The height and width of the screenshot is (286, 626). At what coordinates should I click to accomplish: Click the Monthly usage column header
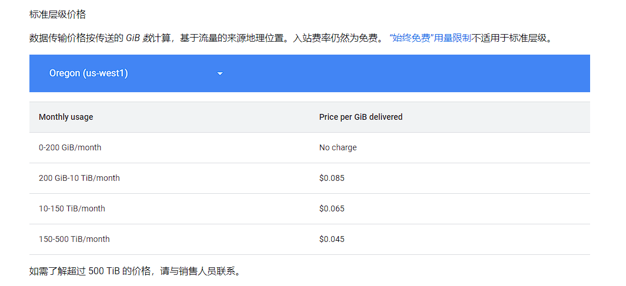click(x=66, y=117)
